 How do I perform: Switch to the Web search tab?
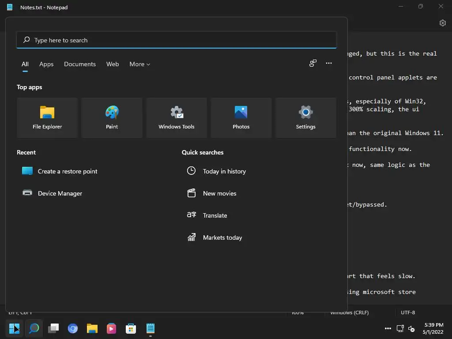113,64
